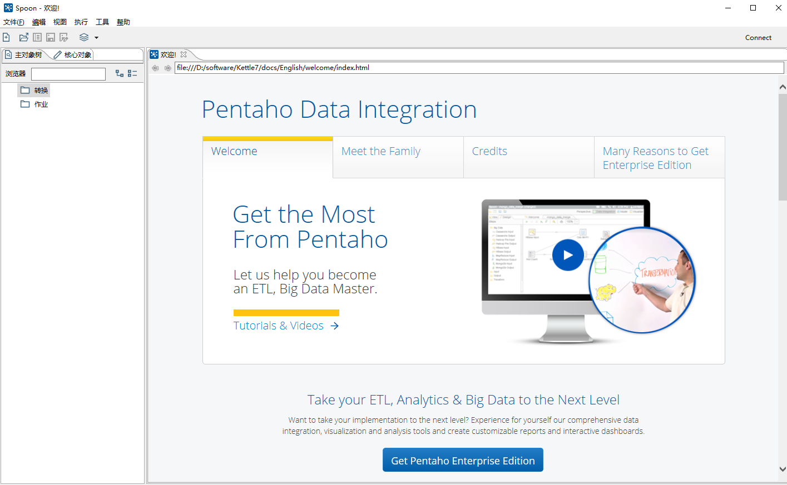This screenshot has width=787, height=485.
Task: Click the Pentaho Data Integration heading
Action: click(x=339, y=109)
